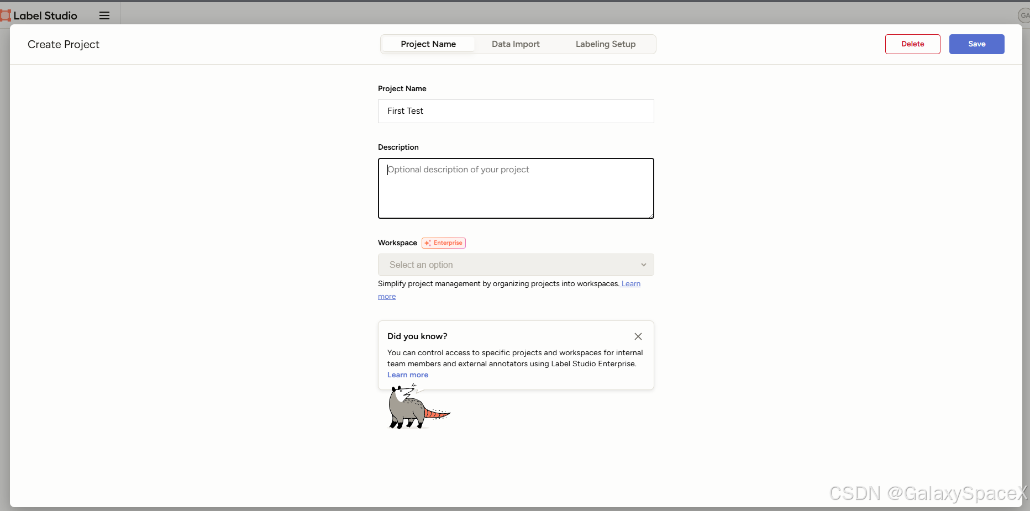1030x511 pixels.
Task: Click the Did you know? heading
Action: pyautogui.click(x=417, y=336)
